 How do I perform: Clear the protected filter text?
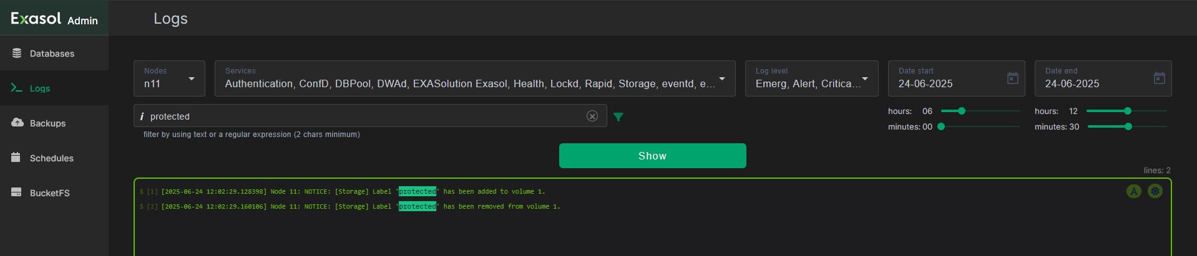point(592,116)
